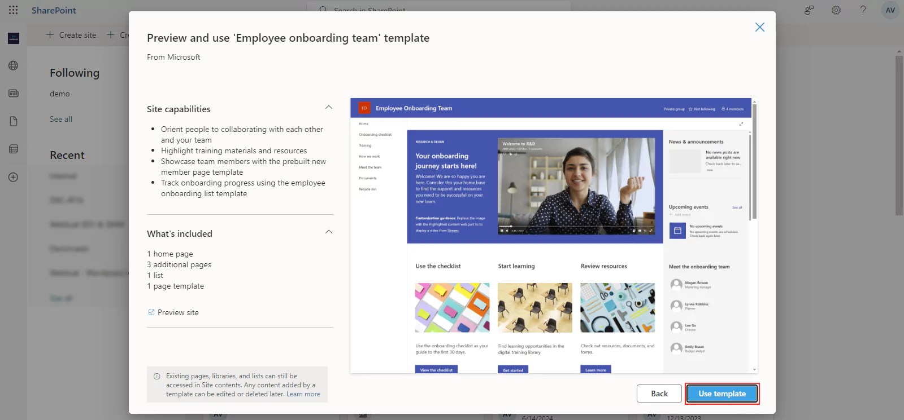Click the '1 list' text
The image size is (904, 420).
(155, 275)
